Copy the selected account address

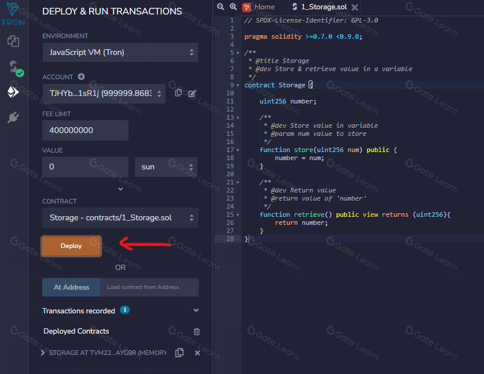pos(178,92)
